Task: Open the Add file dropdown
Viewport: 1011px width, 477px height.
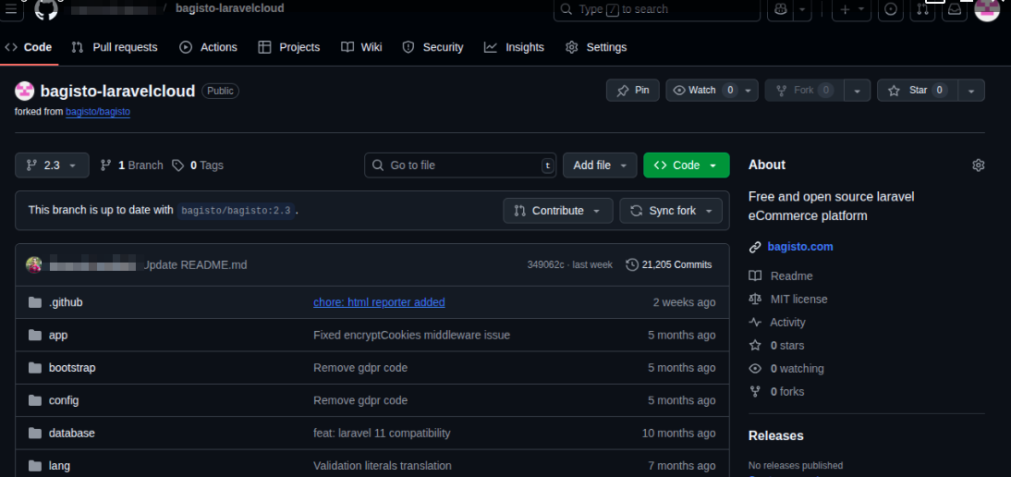Action: point(600,165)
